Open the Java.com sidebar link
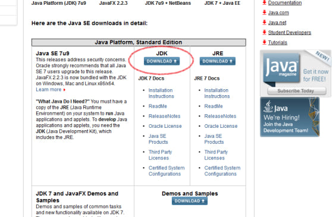 278,12
